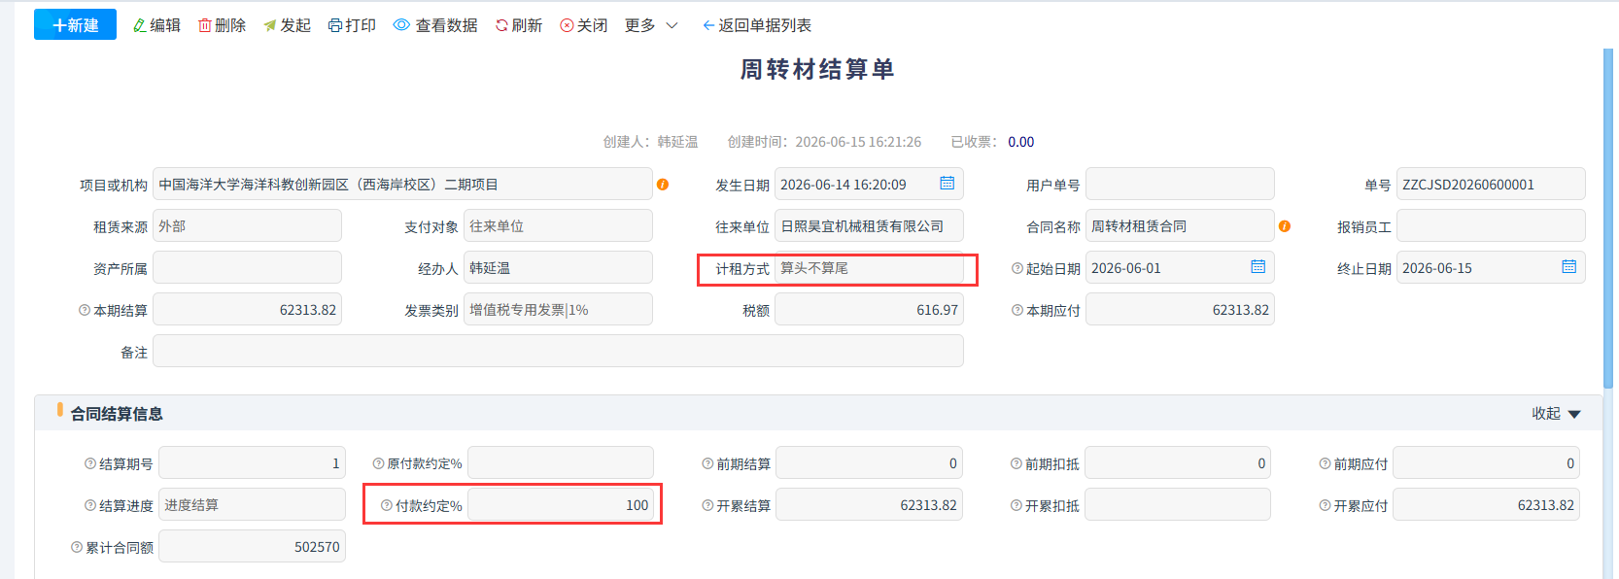The height and width of the screenshot is (579, 1619).
Task: Click the help icon next to 开累扣抵
Action: (x=1016, y=506)
